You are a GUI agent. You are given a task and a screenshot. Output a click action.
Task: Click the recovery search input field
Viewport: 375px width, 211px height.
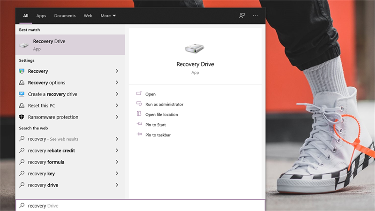point(141,205)
